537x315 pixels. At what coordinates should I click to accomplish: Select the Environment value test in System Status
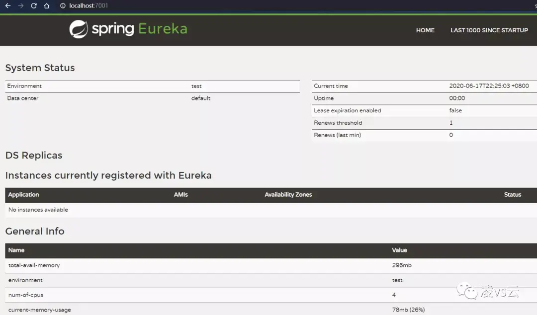tap(196, 86)
